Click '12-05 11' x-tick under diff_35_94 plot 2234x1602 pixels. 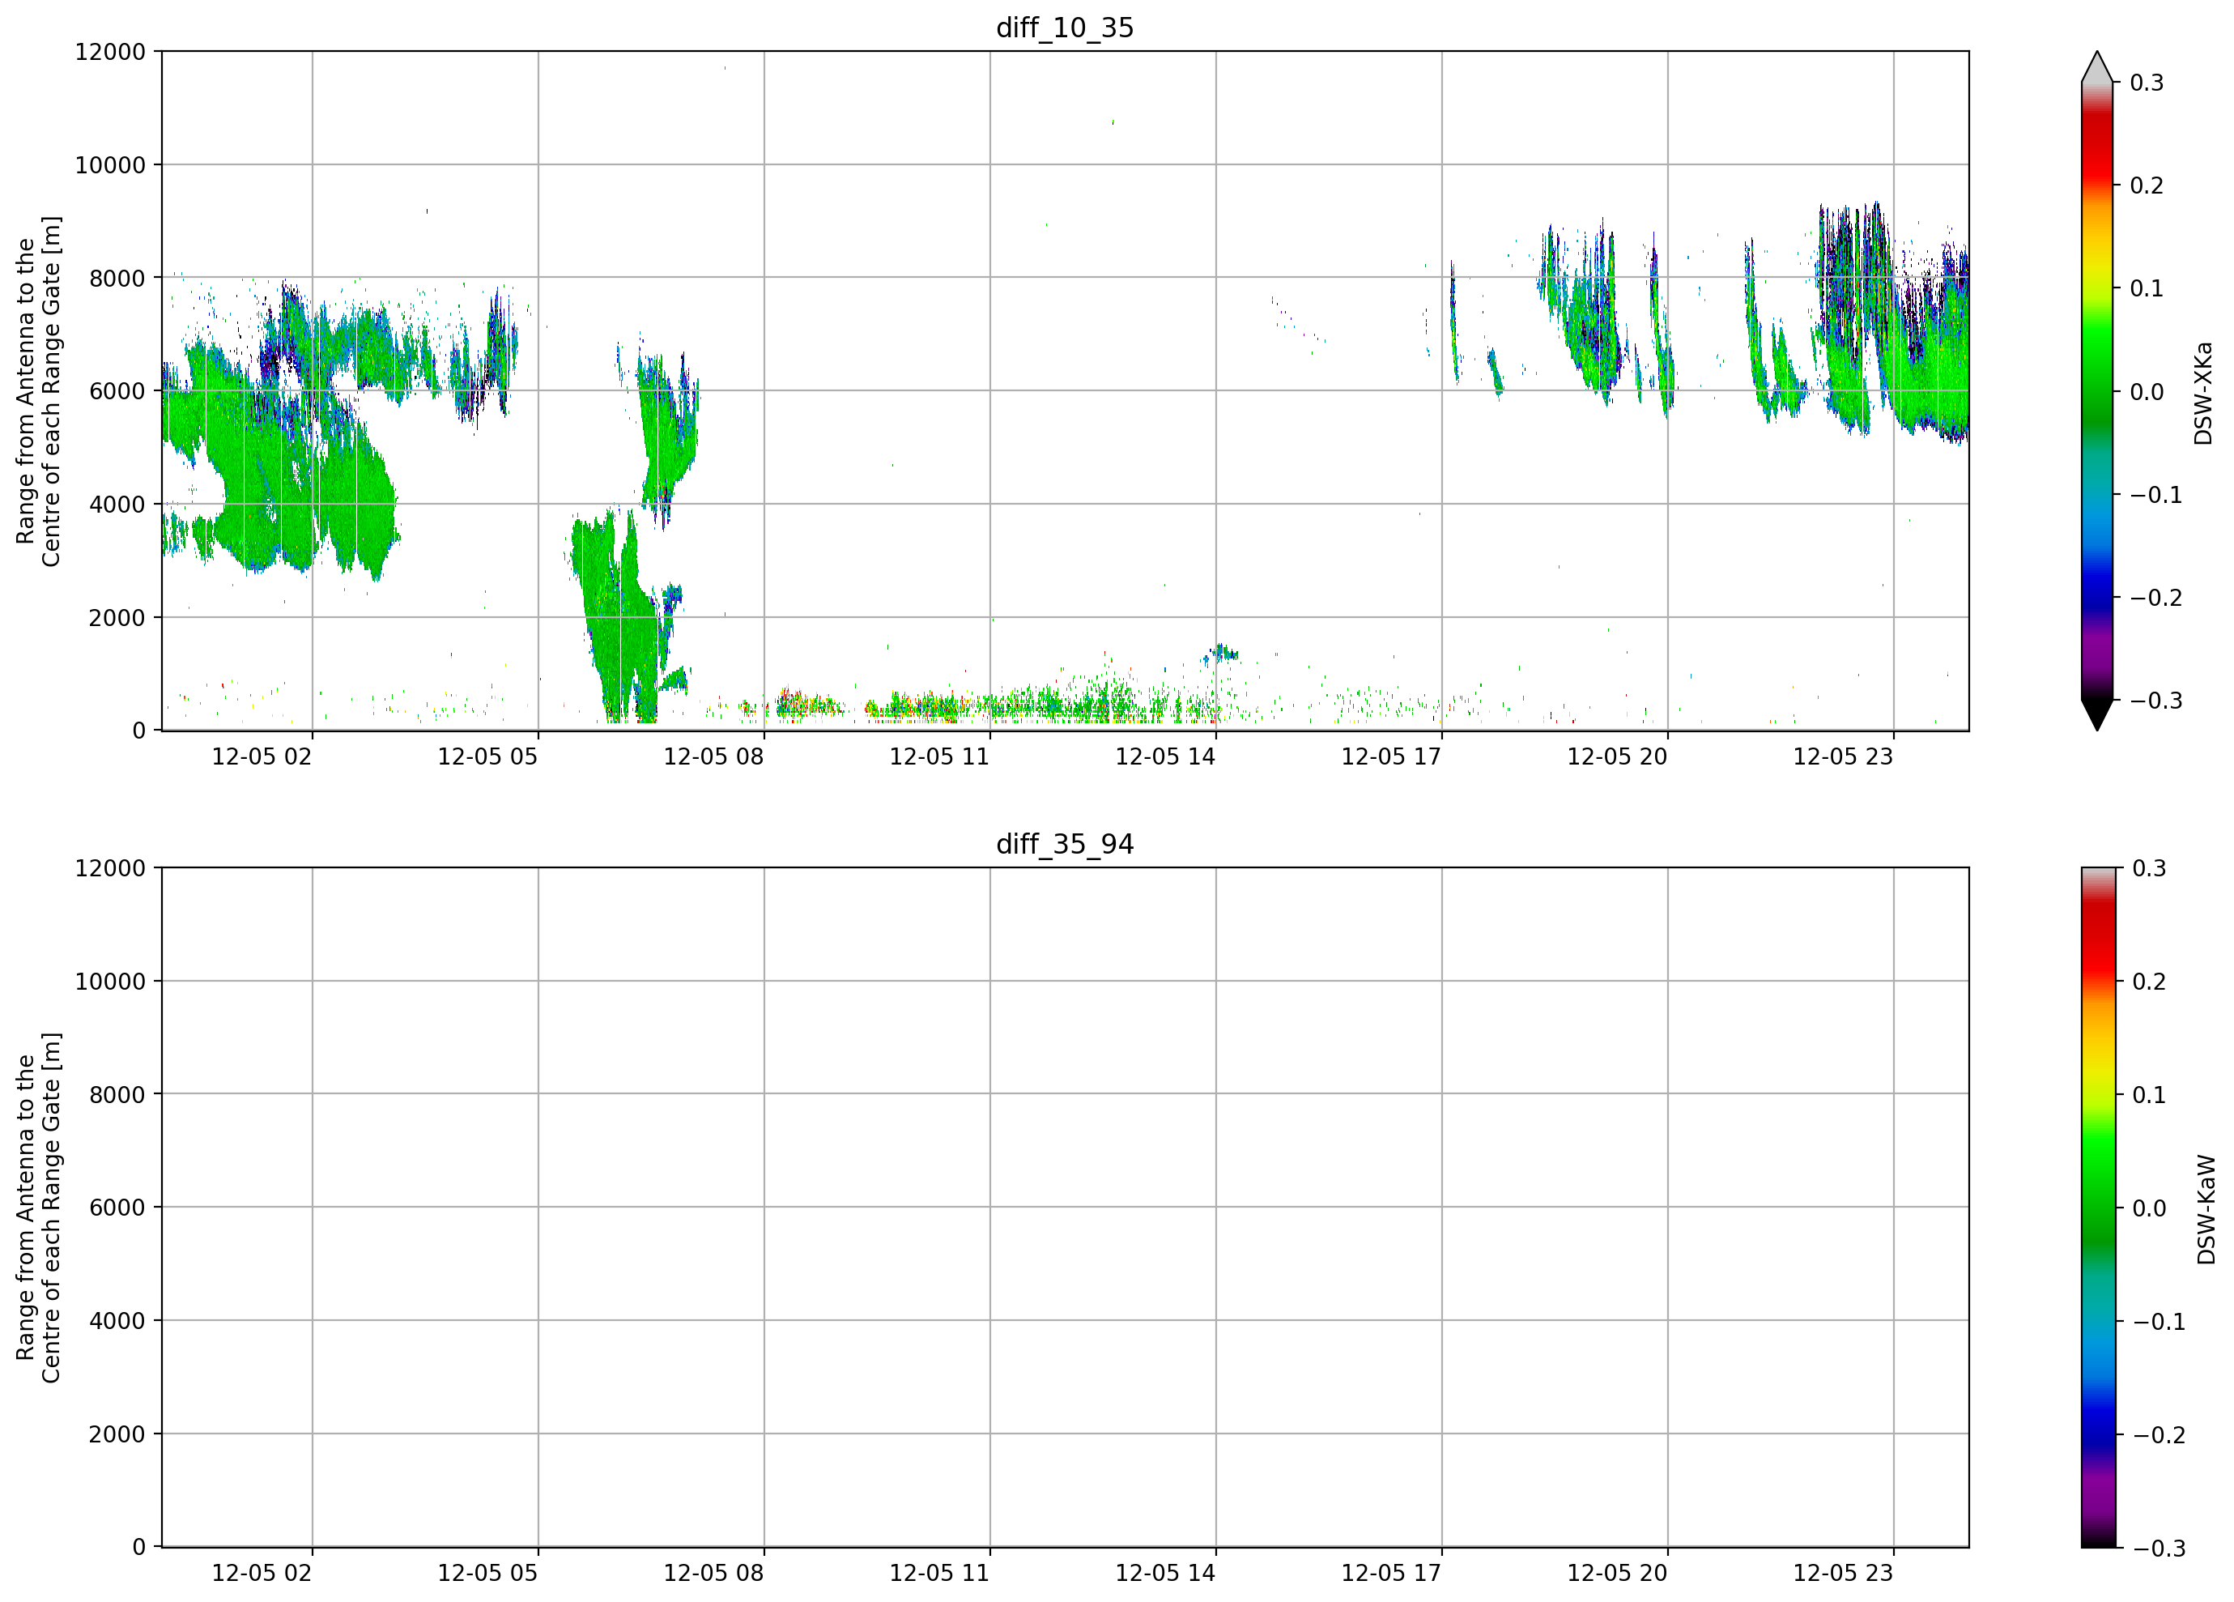click(940, 1574)
